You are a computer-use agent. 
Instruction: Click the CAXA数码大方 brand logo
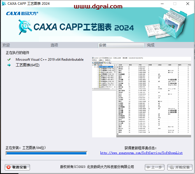click(22, 13)
